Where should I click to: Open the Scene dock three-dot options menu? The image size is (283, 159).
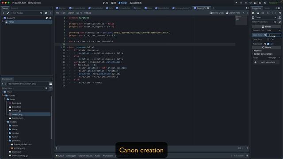[x=50, y=13]
